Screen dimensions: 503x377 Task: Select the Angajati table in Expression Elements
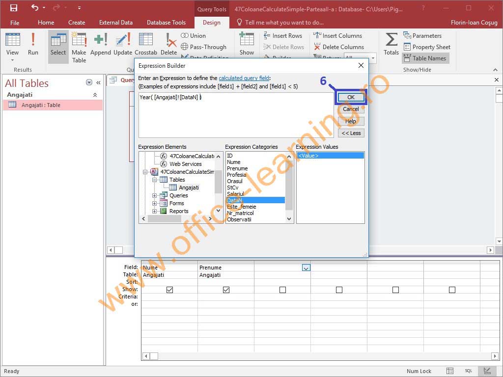pos(185,188)
